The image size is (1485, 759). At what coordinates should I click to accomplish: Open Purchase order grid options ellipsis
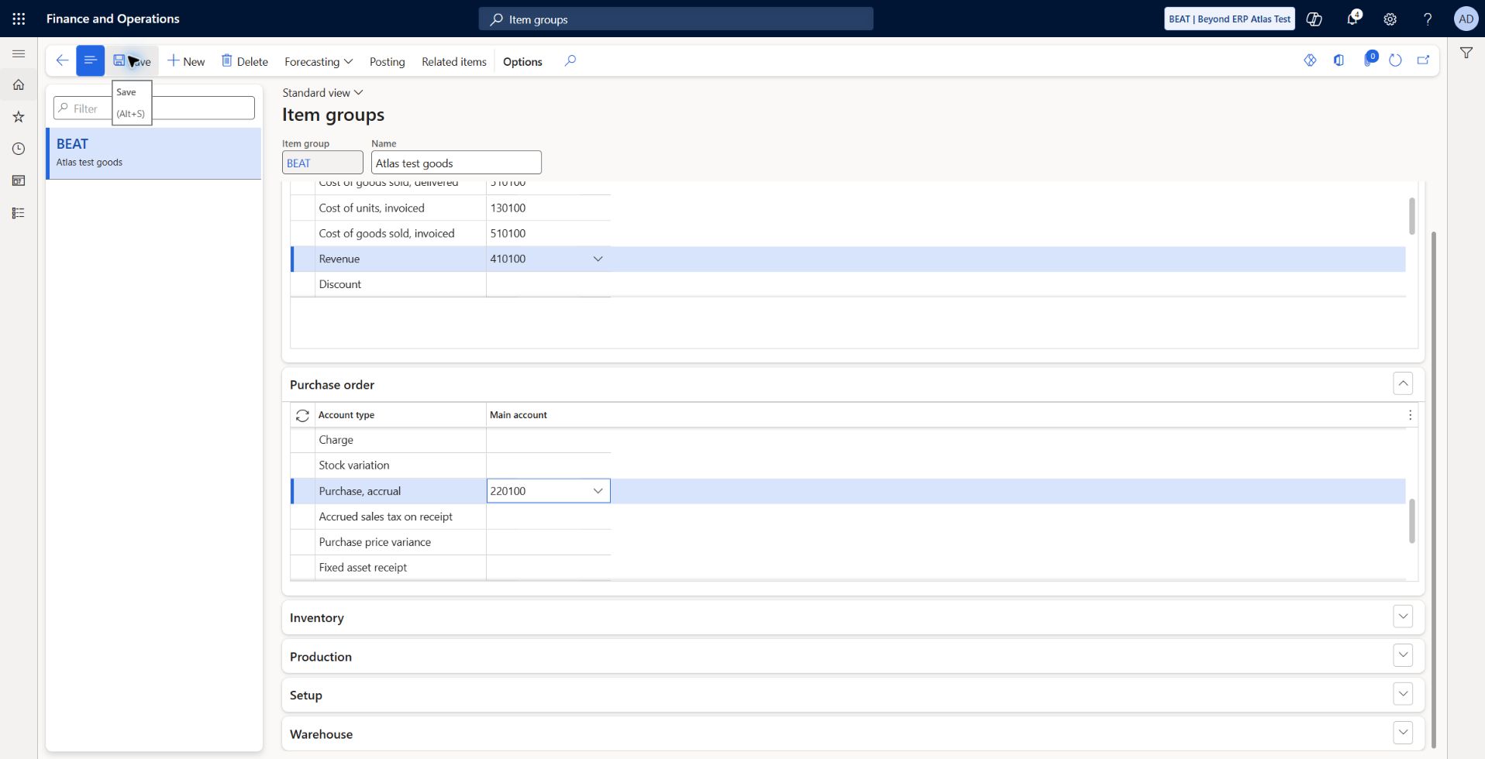(1410, 415)
